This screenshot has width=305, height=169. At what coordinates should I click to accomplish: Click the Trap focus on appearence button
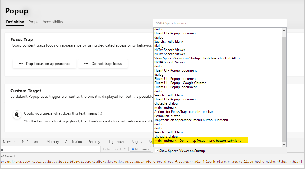[44, 63]
